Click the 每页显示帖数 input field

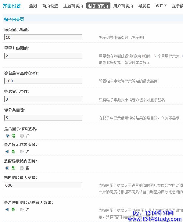(x=43, y=37)
